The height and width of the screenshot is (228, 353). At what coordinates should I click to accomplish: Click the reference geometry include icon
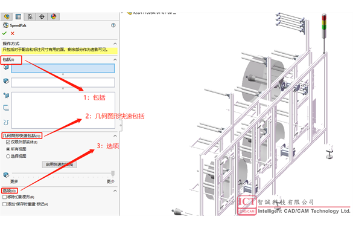pos(6,96)
